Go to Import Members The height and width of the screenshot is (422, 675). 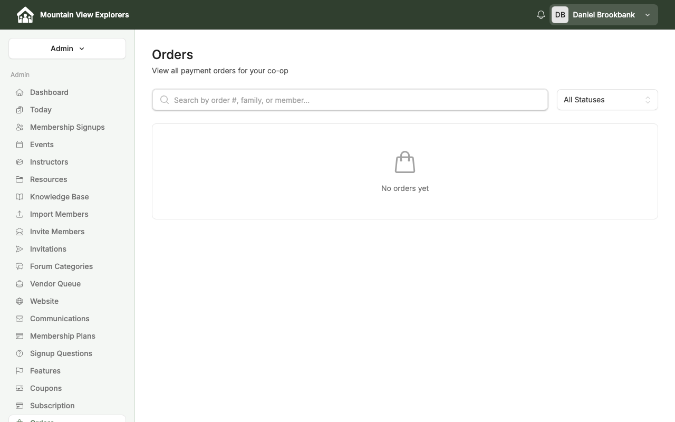pos(67,214)
